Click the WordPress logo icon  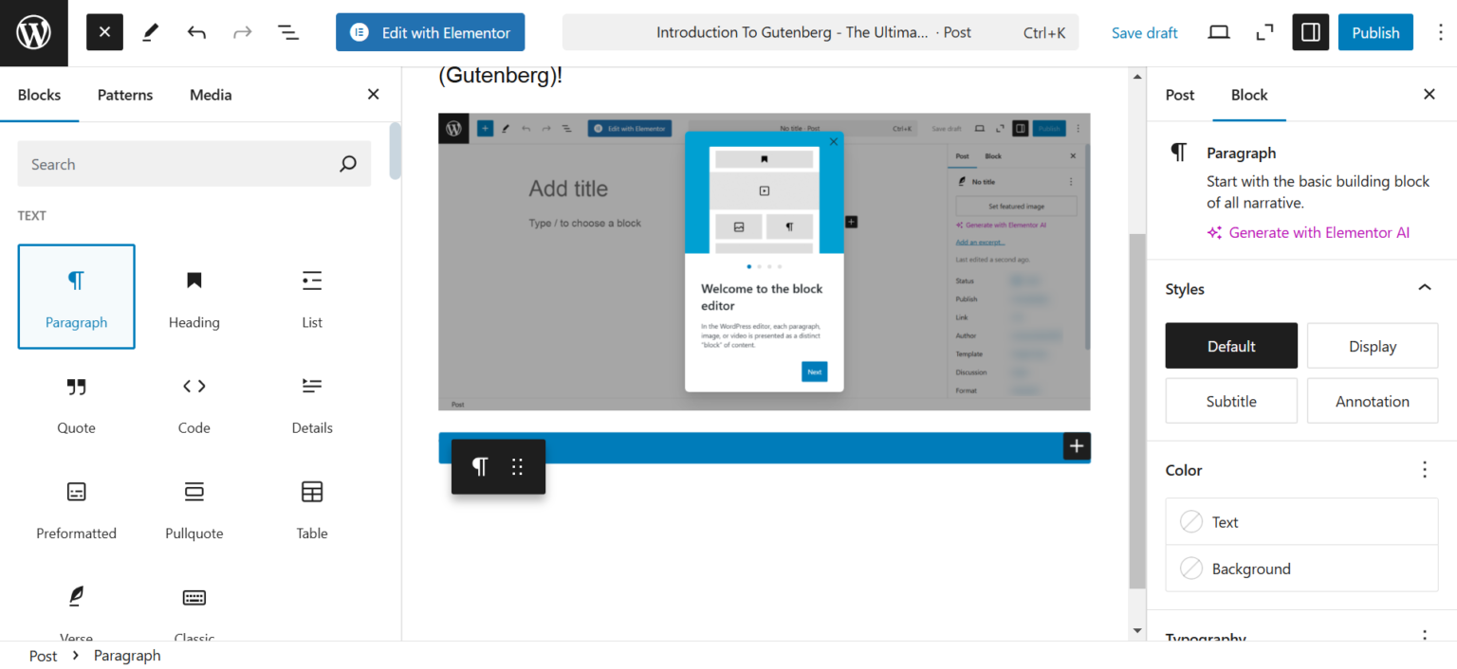tap(33, 32)
